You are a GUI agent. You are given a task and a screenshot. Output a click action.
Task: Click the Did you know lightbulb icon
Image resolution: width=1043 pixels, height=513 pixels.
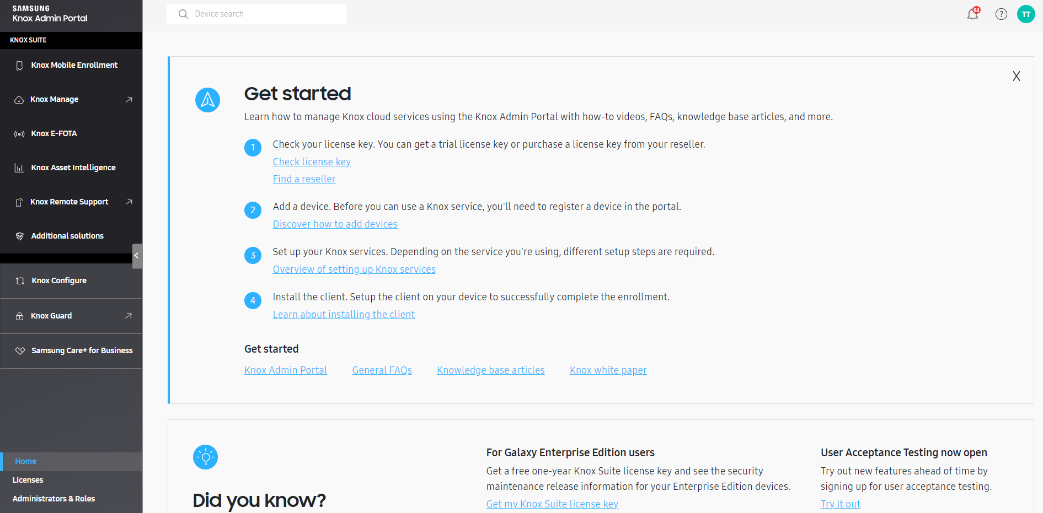click(205, 457)
